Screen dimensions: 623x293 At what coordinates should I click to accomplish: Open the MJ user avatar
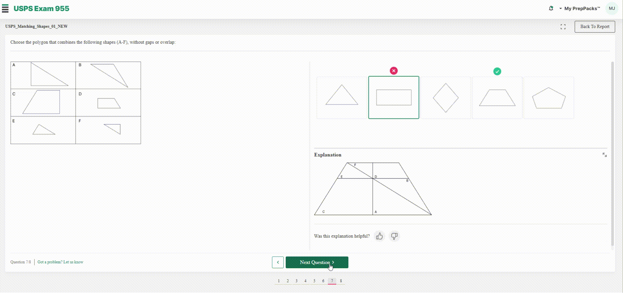612,8
